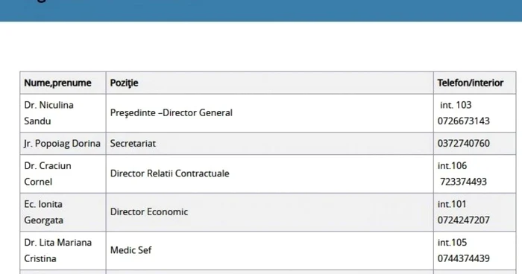The width and height of the screenshot is (522, 274).
Task: Click the int. 103 extension text
Action: click(456, 105)
